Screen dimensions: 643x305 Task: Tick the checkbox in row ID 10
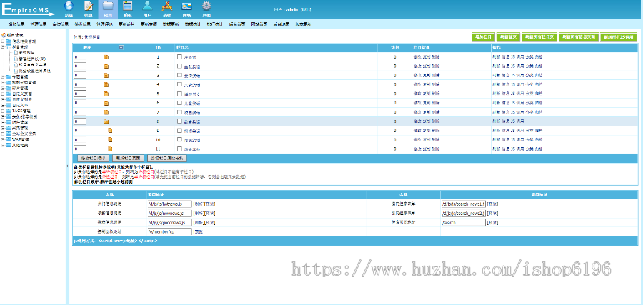click(179, 139)
